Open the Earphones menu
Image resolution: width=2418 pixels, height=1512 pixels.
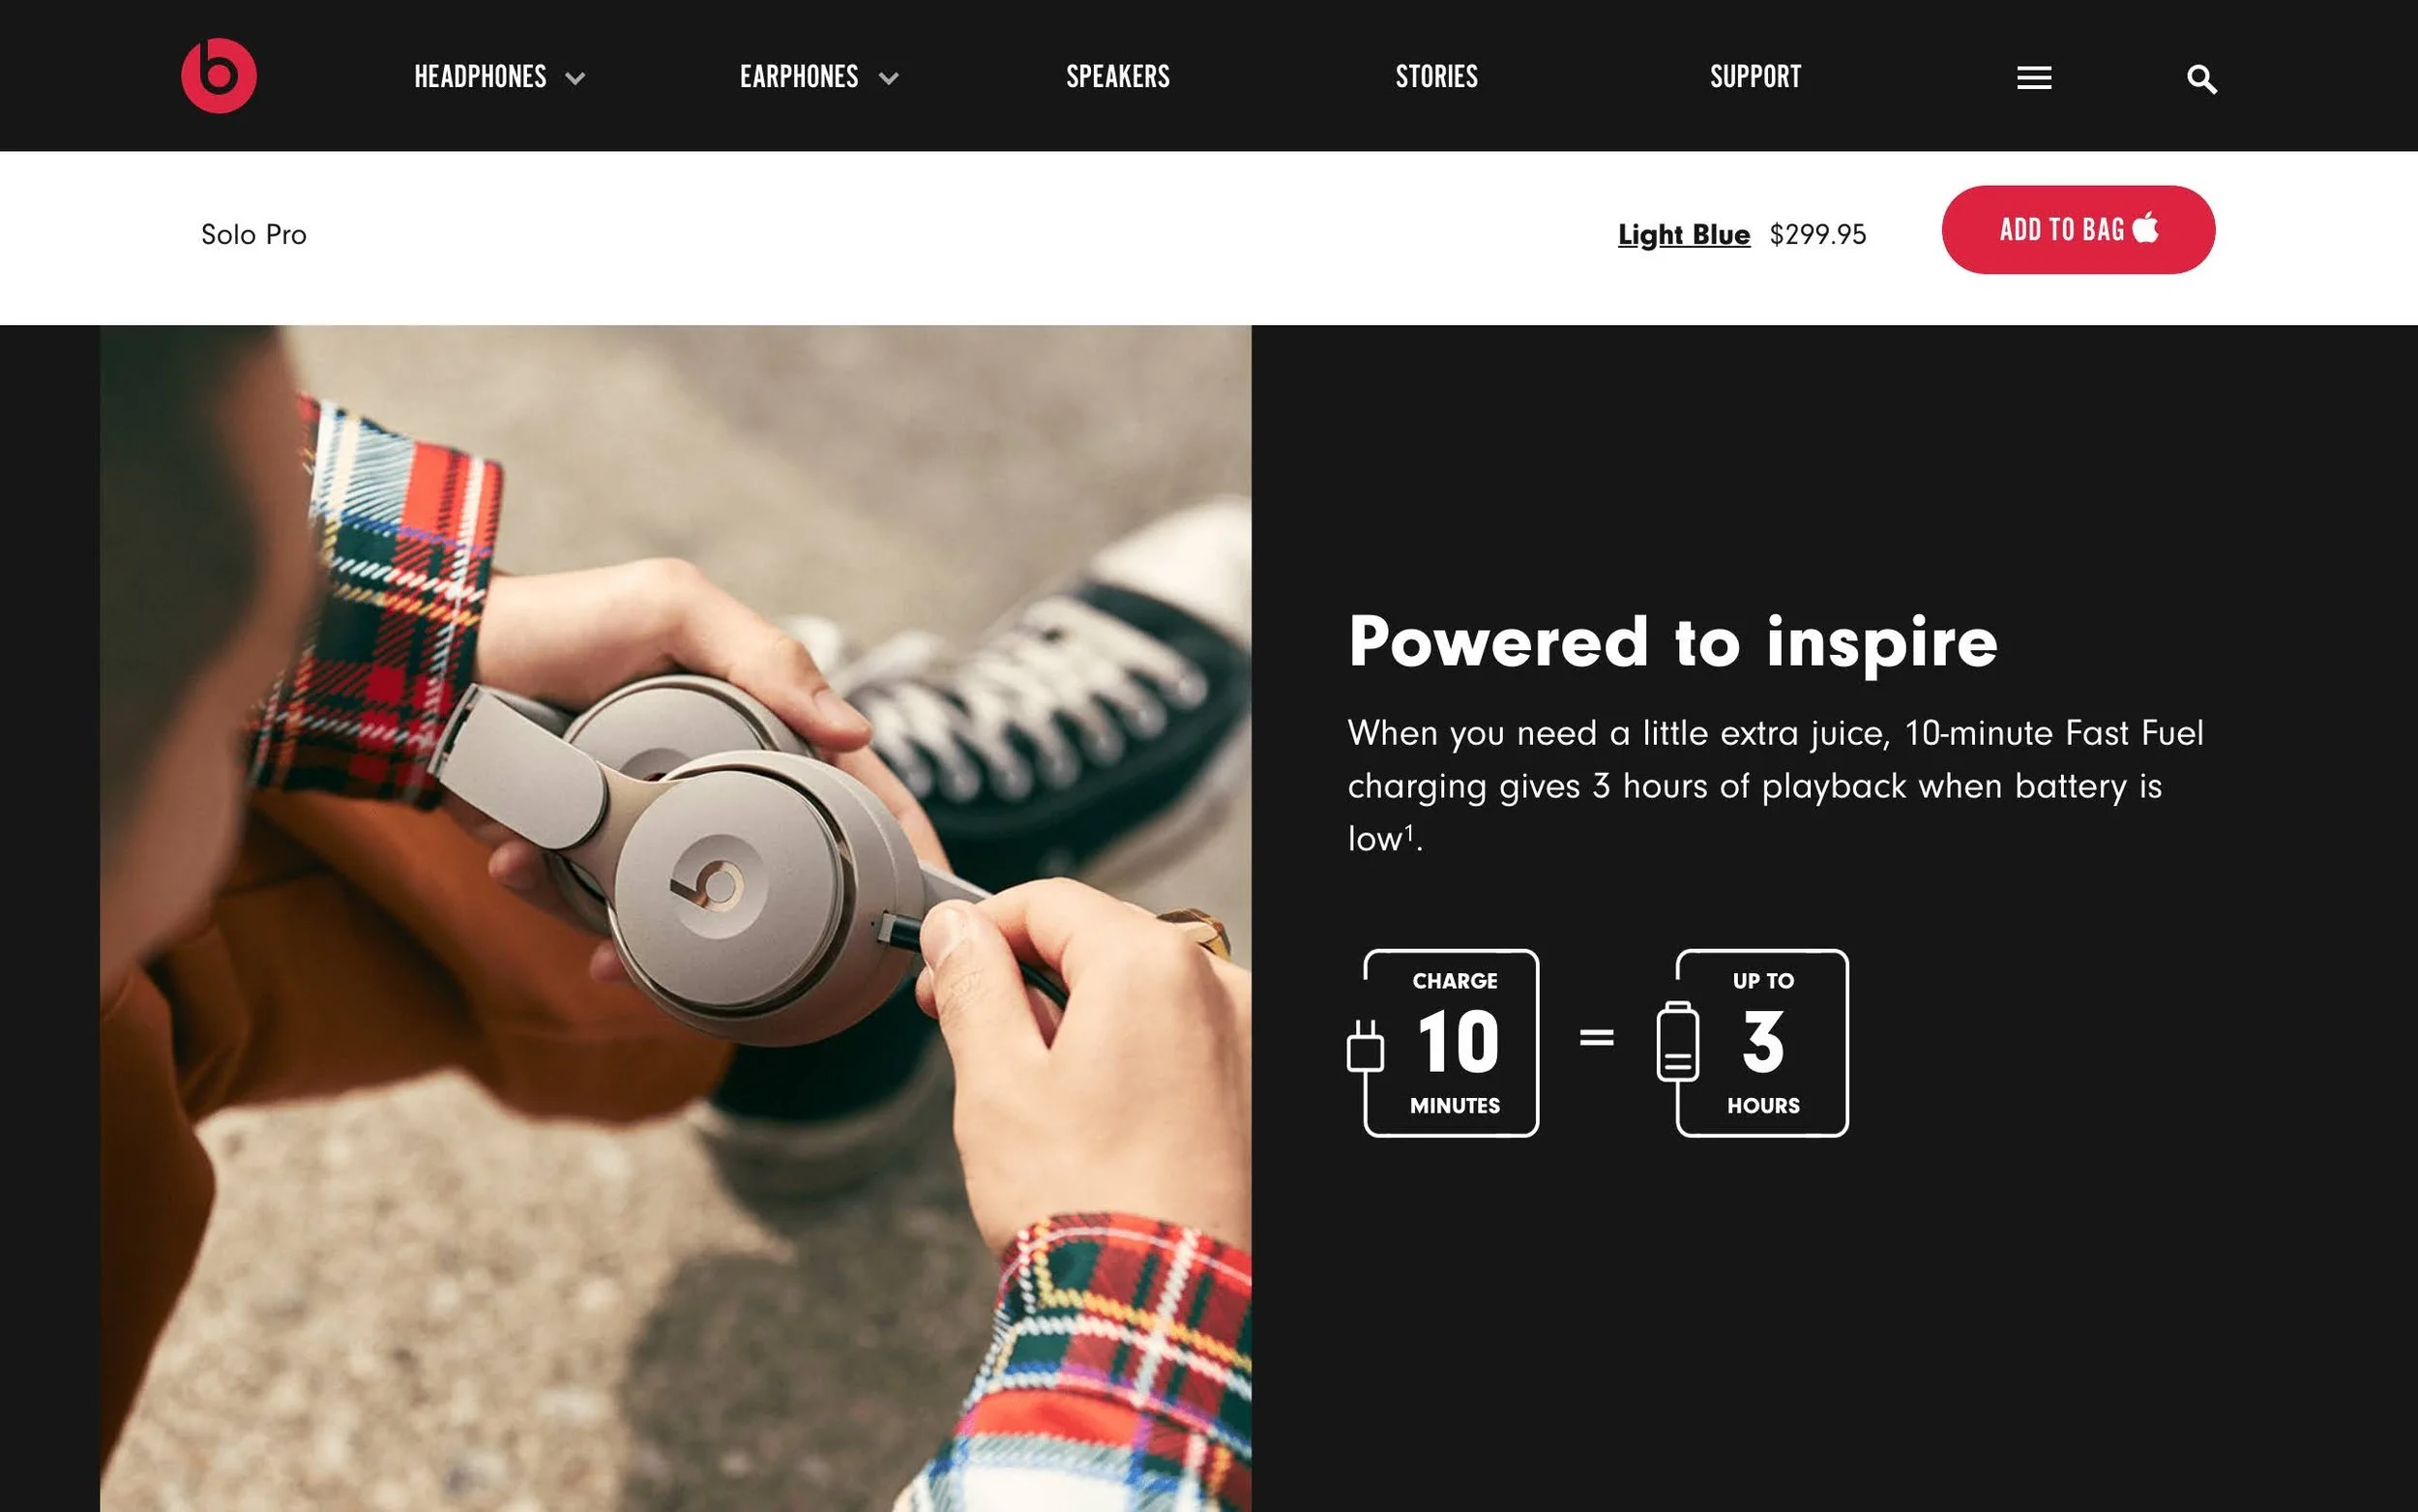(799, 77)
